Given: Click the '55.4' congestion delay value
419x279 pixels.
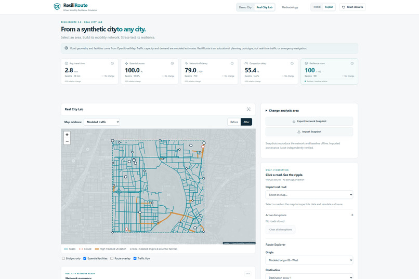Looking at the screenshot, I should (251, 70).
